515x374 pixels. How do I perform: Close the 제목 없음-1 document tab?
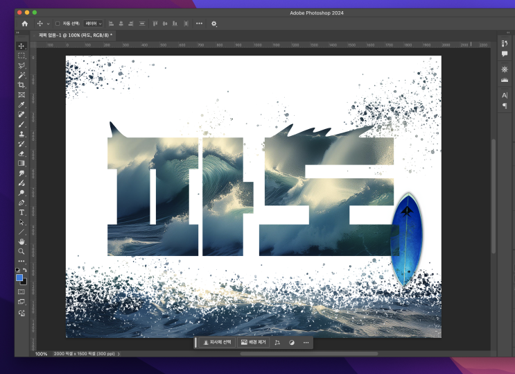click(x=34, y=35)
